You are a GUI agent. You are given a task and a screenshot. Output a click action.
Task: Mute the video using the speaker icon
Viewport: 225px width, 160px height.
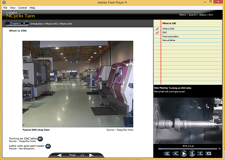pyautogui.click(x=167, y=153)
